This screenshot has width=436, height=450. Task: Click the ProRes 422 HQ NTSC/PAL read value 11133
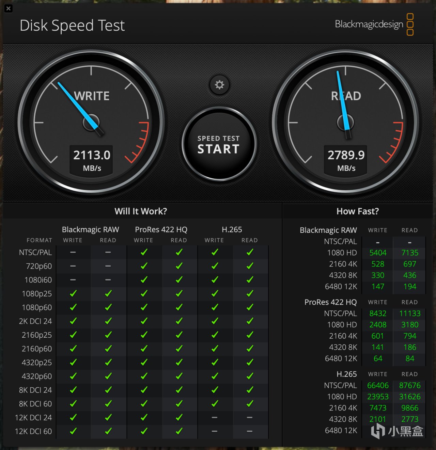click(410, 313)
